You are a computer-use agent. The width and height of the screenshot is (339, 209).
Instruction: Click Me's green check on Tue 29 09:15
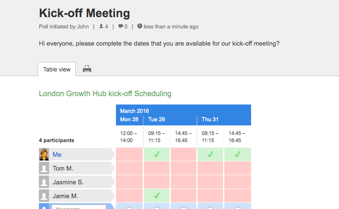click(157, 154)
